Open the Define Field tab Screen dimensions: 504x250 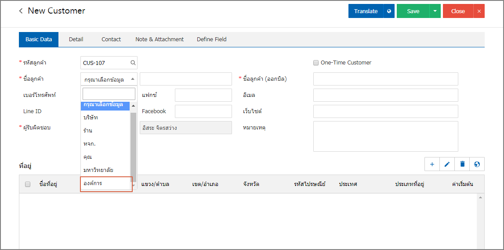(211, 39)
